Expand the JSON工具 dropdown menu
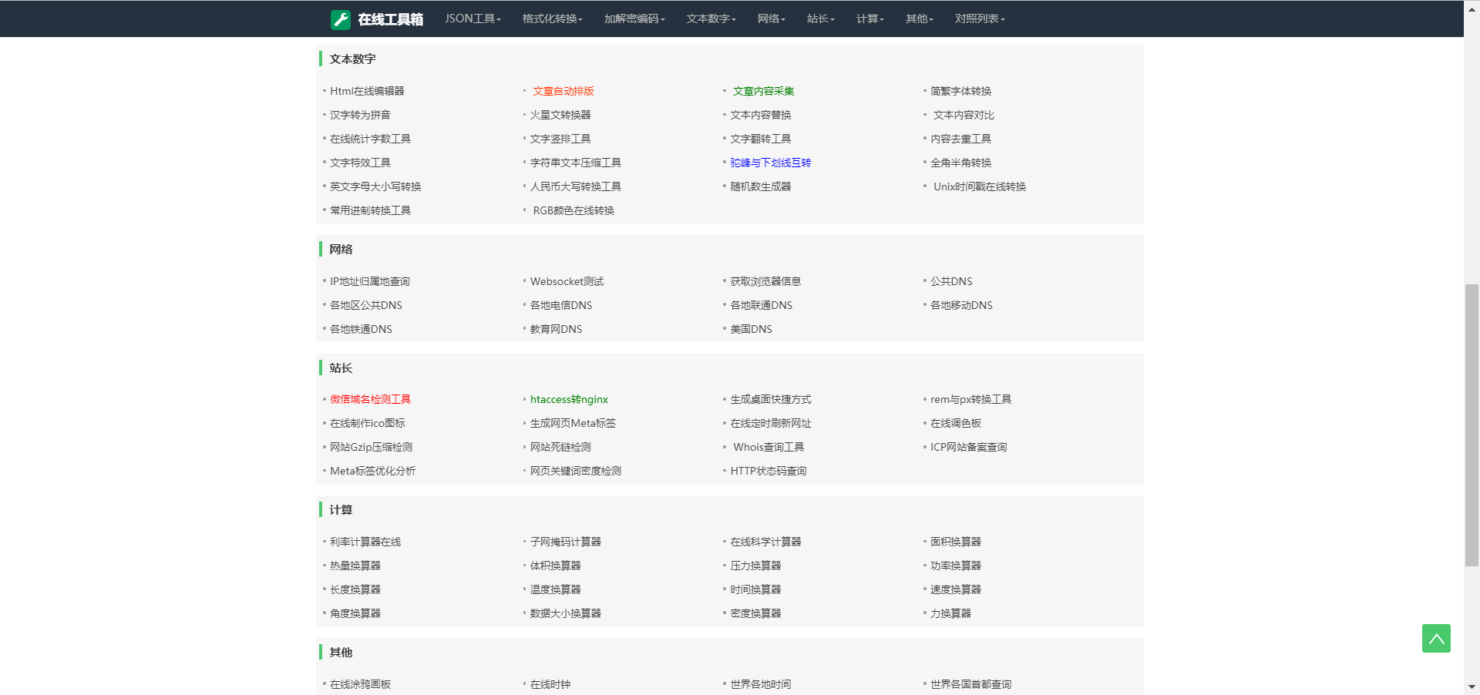1480x695 pixels. tap(472, 18)
